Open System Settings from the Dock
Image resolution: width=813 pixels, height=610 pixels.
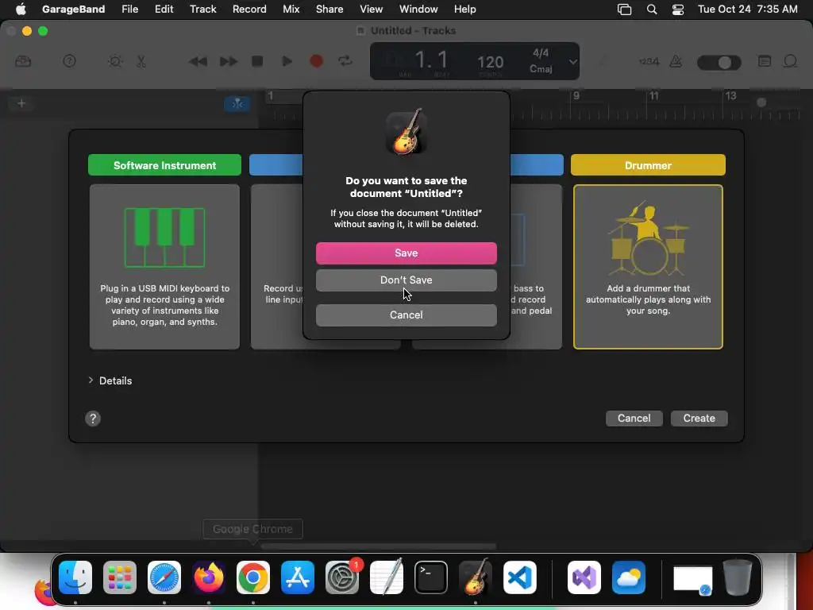342,577
